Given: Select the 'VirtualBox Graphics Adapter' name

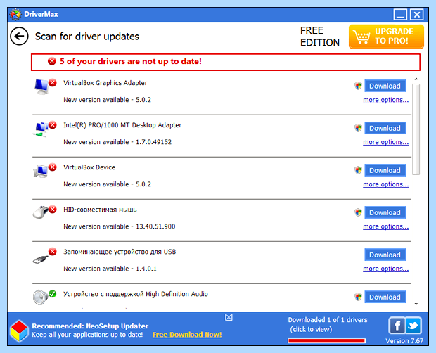Looking at the screenshot, I should tap(105, 83).
